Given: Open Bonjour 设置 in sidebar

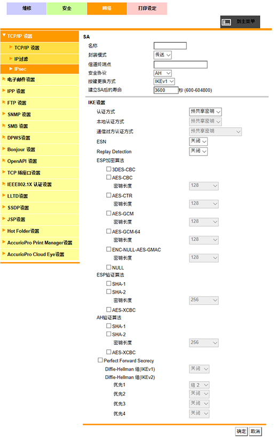Looking at the screenshot, I should [40, 150].
